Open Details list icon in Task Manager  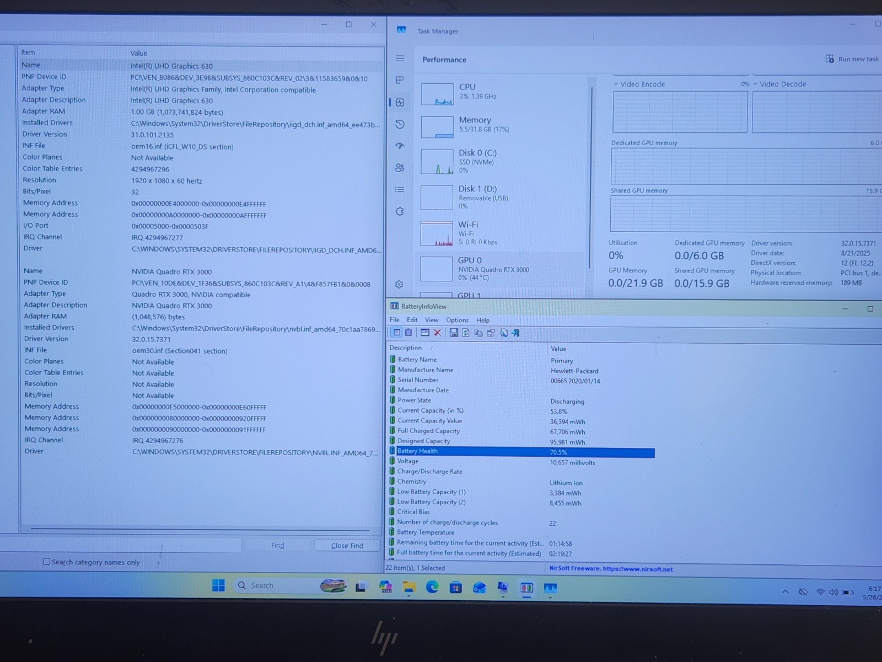[400, 189]
